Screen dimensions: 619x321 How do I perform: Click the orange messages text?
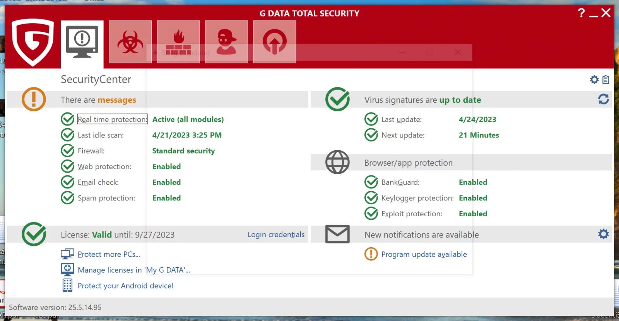117,100
